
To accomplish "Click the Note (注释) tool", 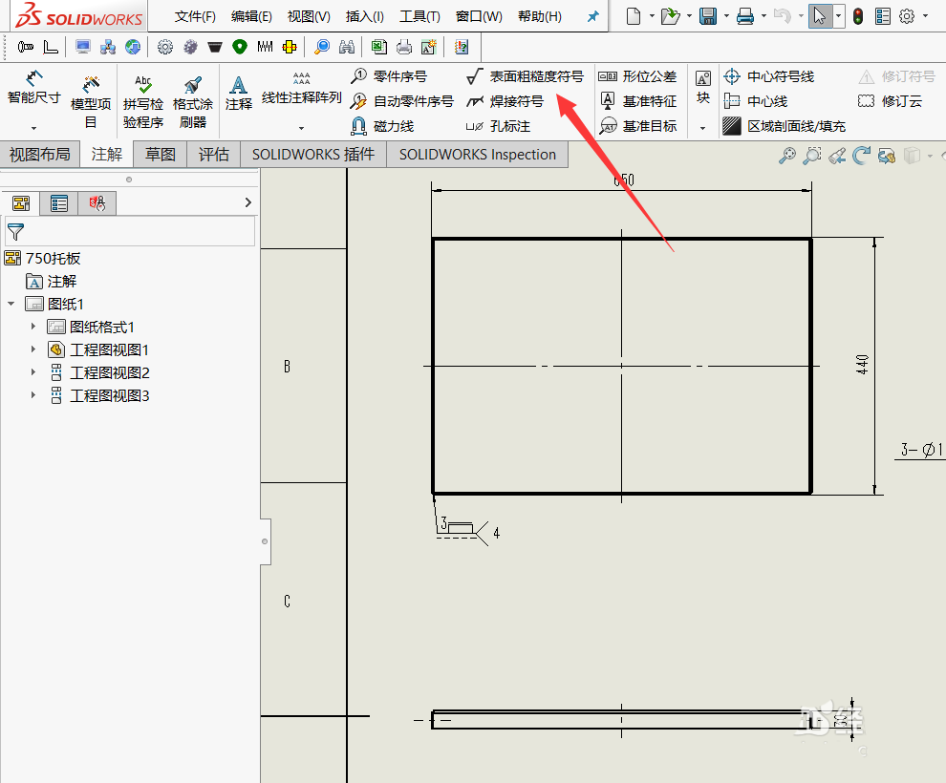I will (238, 93).
